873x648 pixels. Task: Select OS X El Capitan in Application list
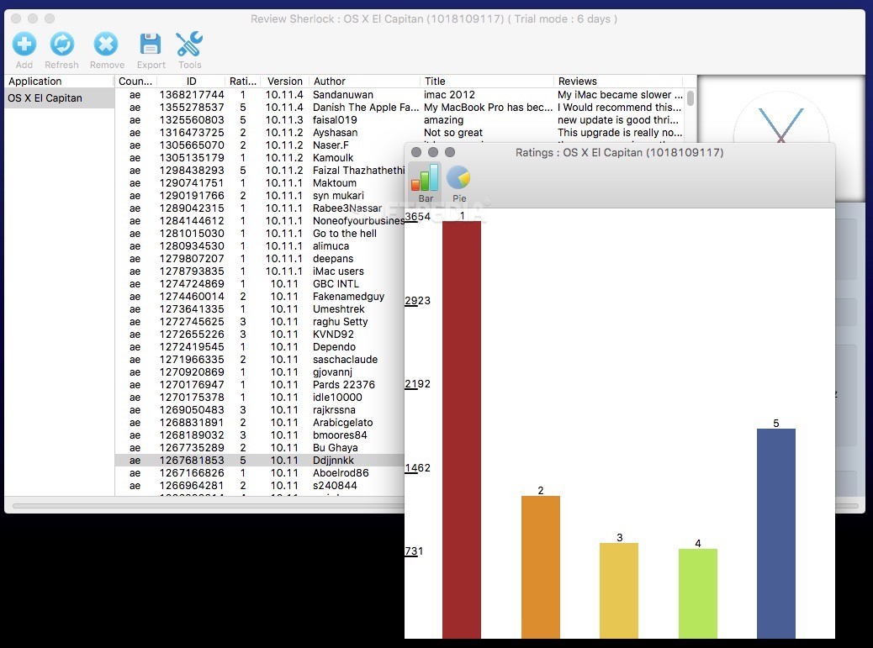60,97
